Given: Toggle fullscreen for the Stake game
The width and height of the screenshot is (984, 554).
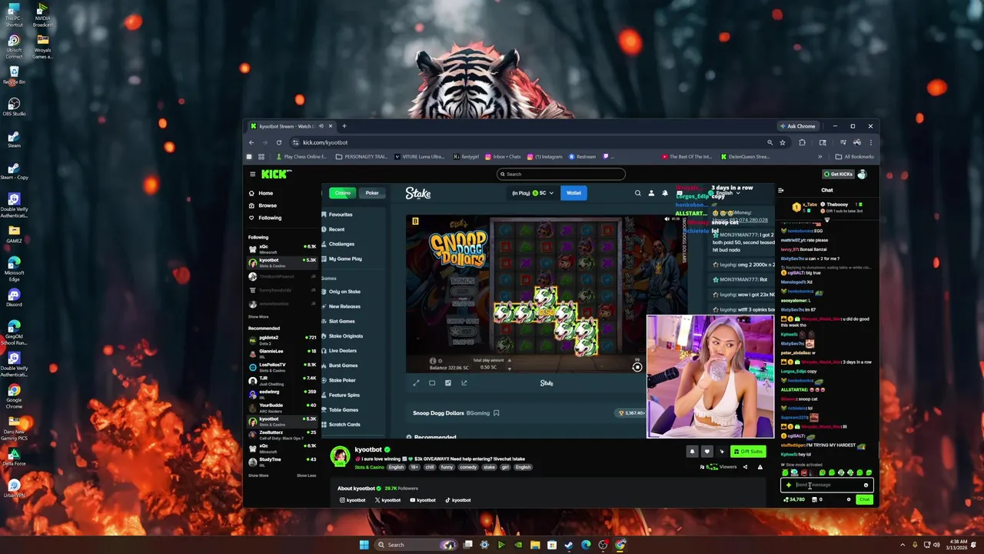Looking at the screenshot, I should pyautogui.click(x=416, y=383).
